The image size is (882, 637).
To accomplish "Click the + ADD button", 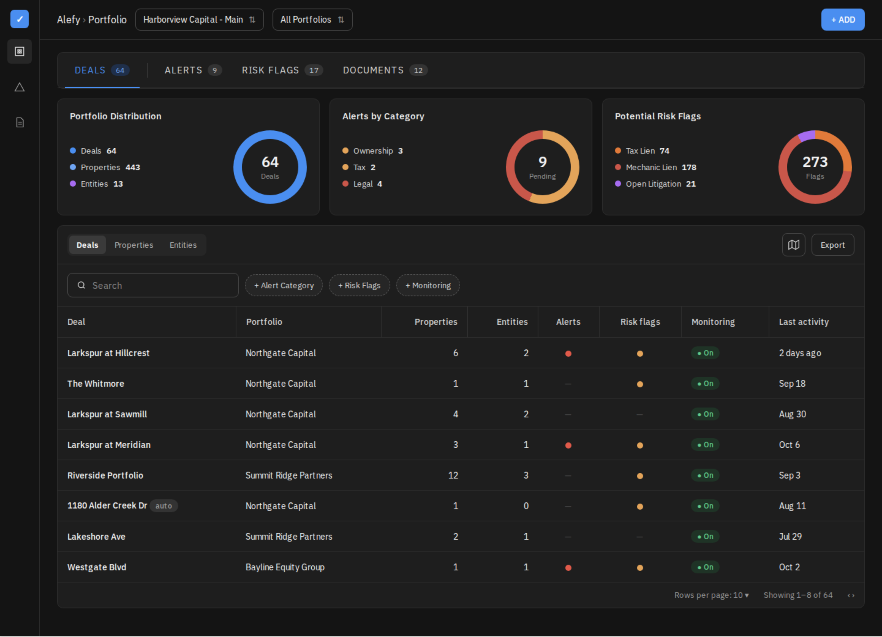I will (x=843, y=19).
